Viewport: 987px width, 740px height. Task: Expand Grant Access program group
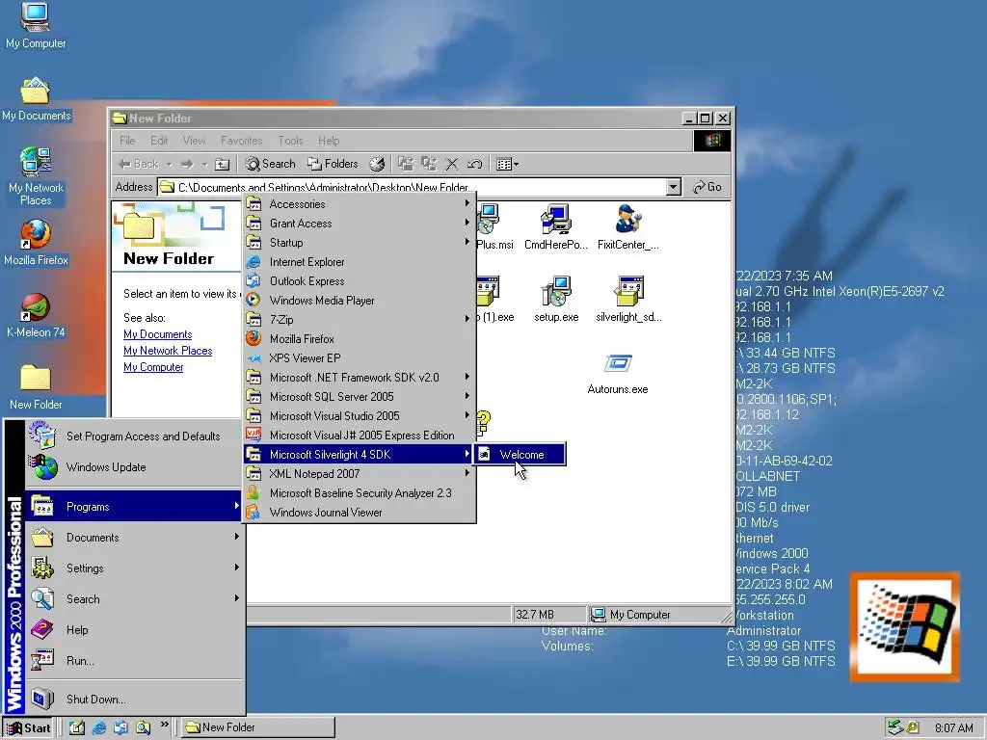(x=359, y=224)
